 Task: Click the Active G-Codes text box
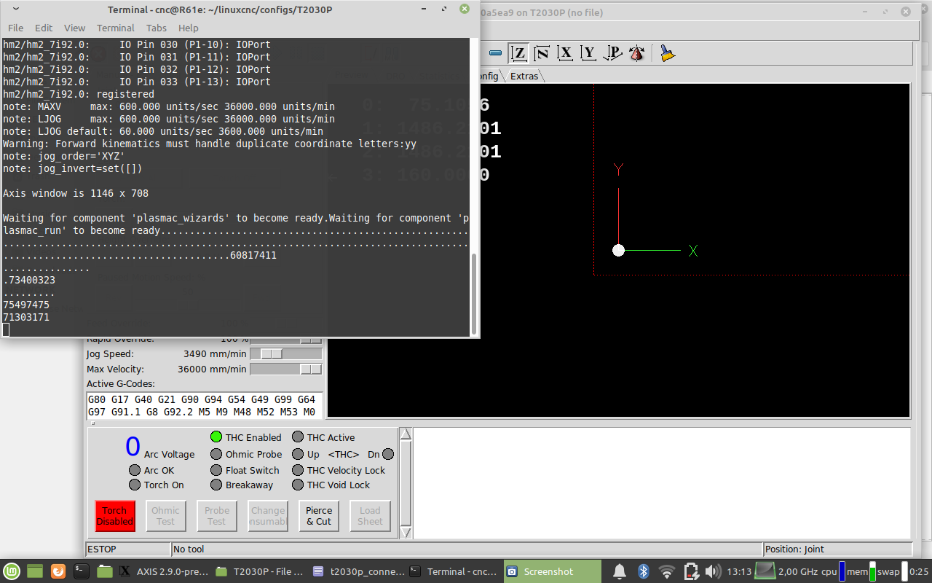pos(204,406)
